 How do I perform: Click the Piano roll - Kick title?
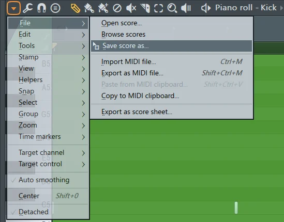(x=246, y=8)
